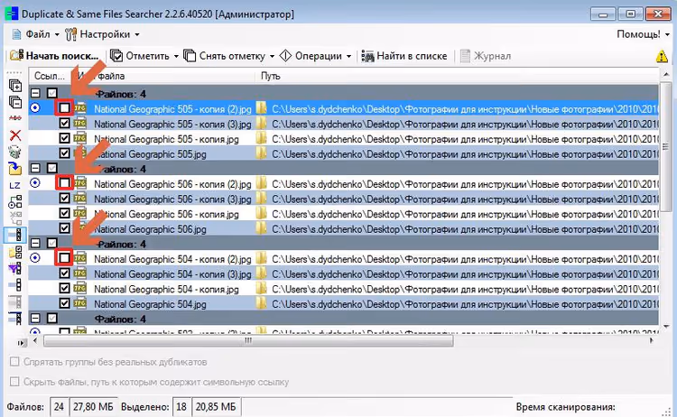Screen dimensions: 677x417
Task: Click the LZ compression sidebar icon
Action: tap(15, 186)
